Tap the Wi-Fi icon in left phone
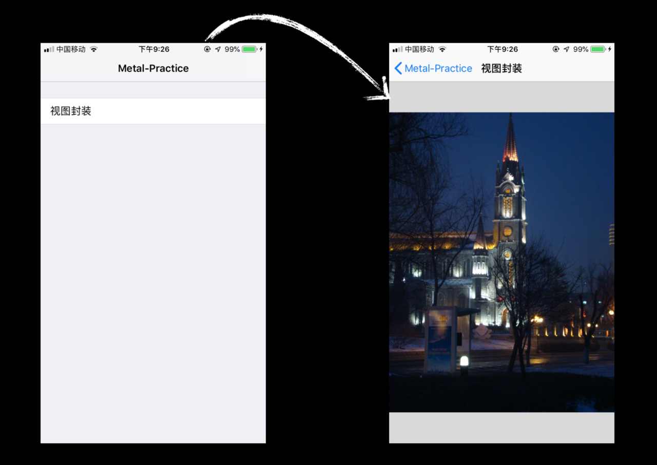This screenshot has width=657, height=465. (x=93, y=49)
